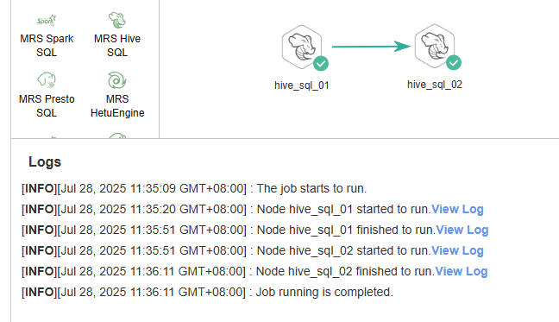Open View Log for hive_sql_02 finished entry
The image size is (559, 322).
(x=462, y=271)
